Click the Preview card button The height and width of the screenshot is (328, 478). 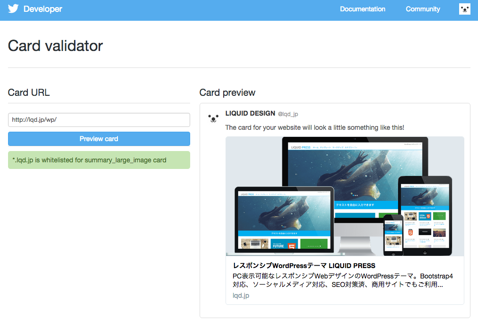99,139
